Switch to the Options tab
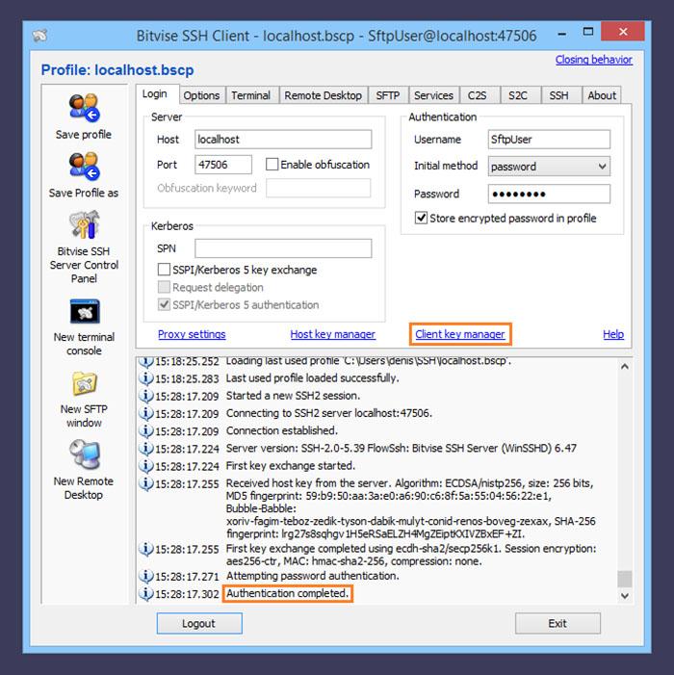Viewport: 674px width, 675px height. click(201, 95)
